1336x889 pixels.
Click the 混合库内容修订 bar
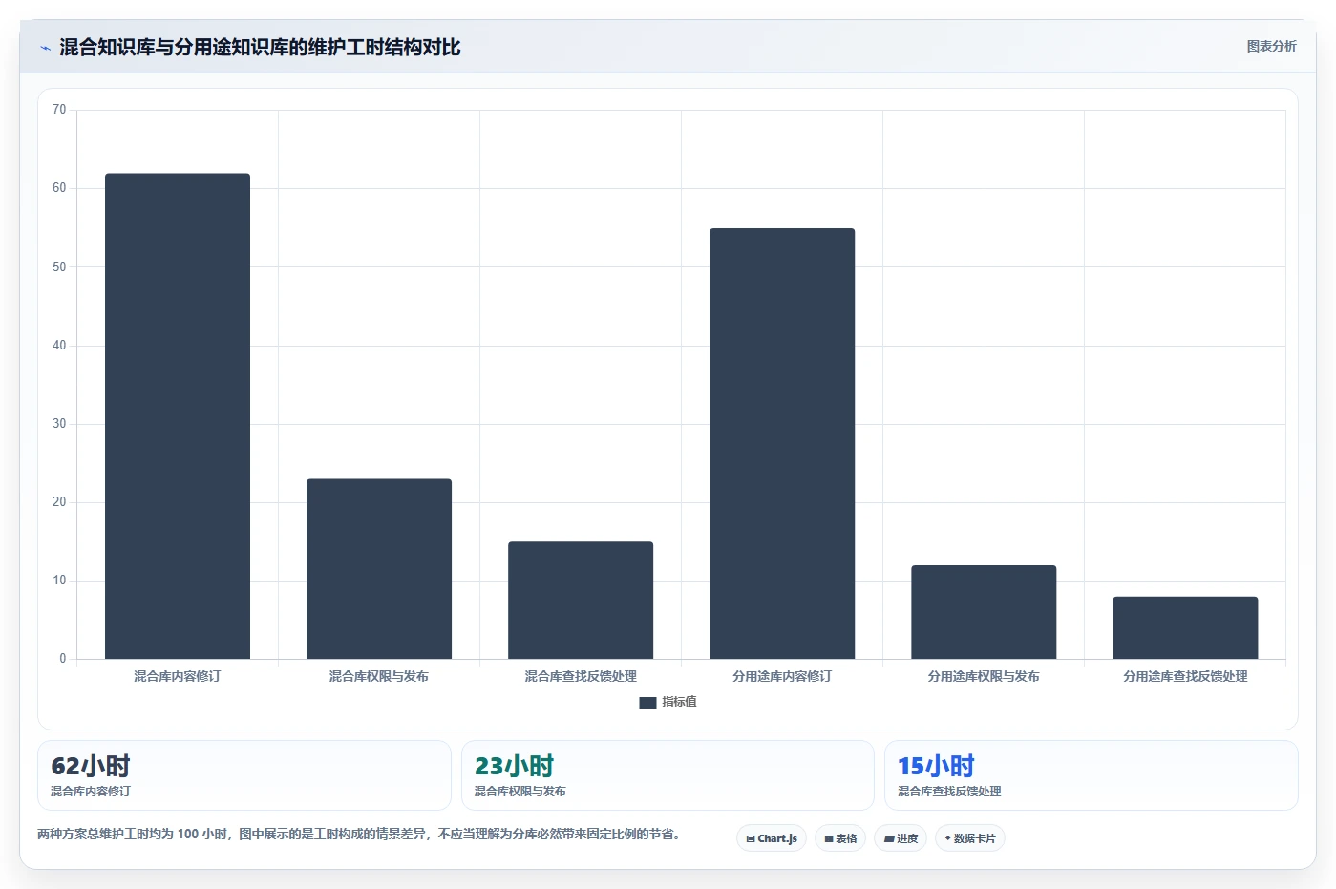[178, 416]
